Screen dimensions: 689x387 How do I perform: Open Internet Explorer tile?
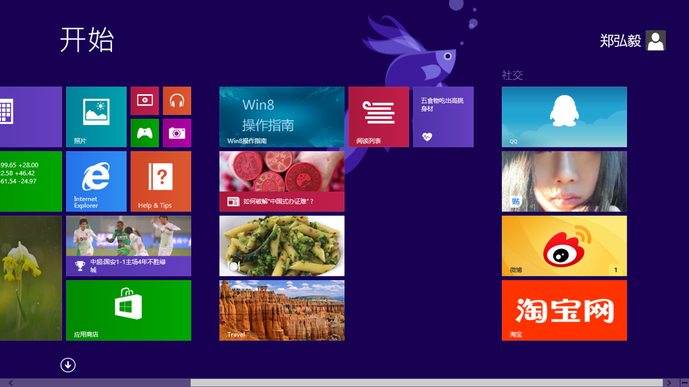96,181
